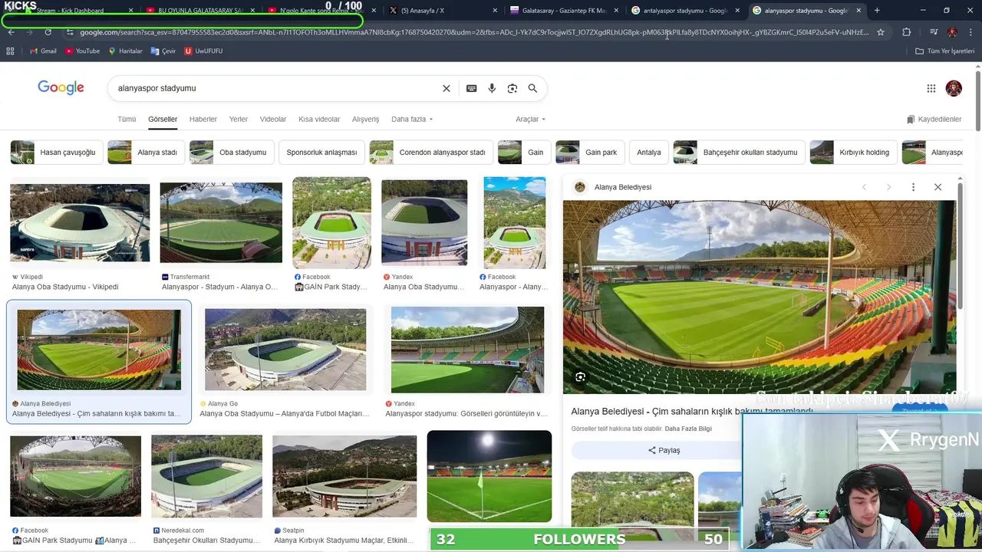Select the Oba stadyumu filter chip
Viewport: 982px width, 552px height.
231,152
